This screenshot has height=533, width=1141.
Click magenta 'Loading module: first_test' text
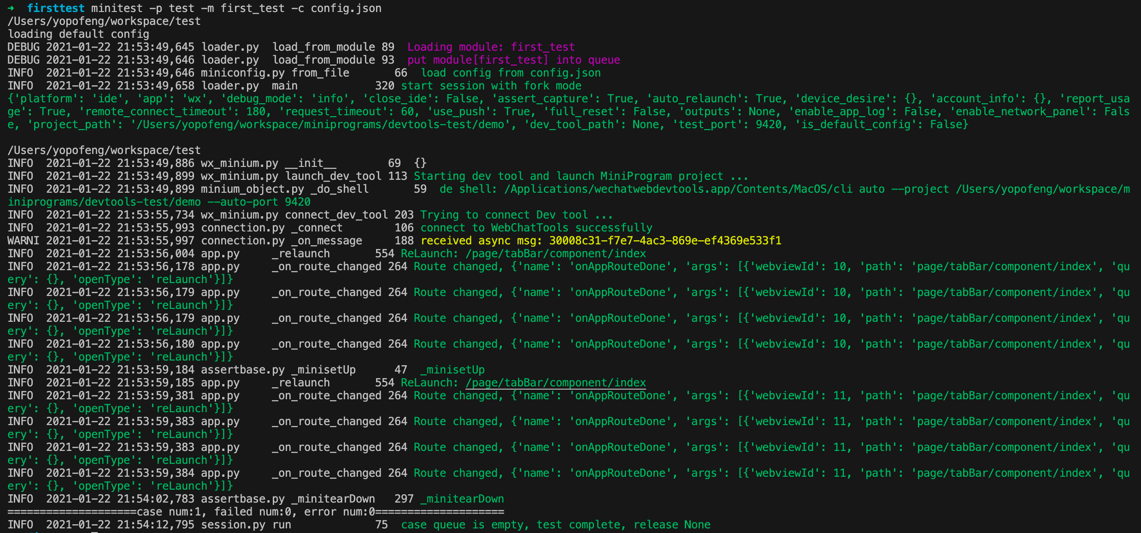[491, 47]
